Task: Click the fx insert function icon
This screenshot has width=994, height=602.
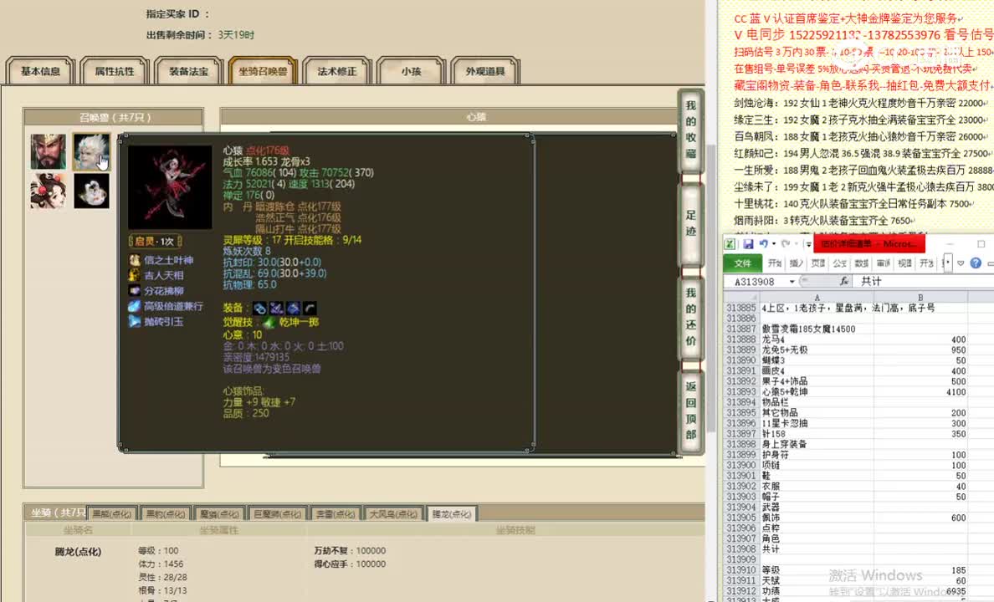Action: [843, 282]
